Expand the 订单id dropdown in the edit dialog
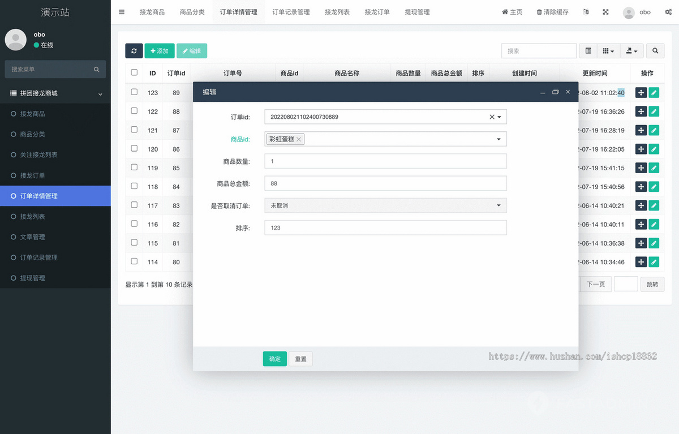679x434 pixels. 500,117
